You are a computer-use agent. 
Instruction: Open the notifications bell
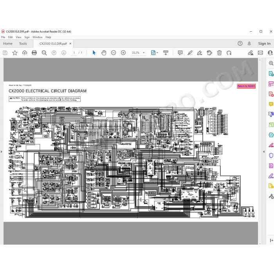tap(249, 43)
